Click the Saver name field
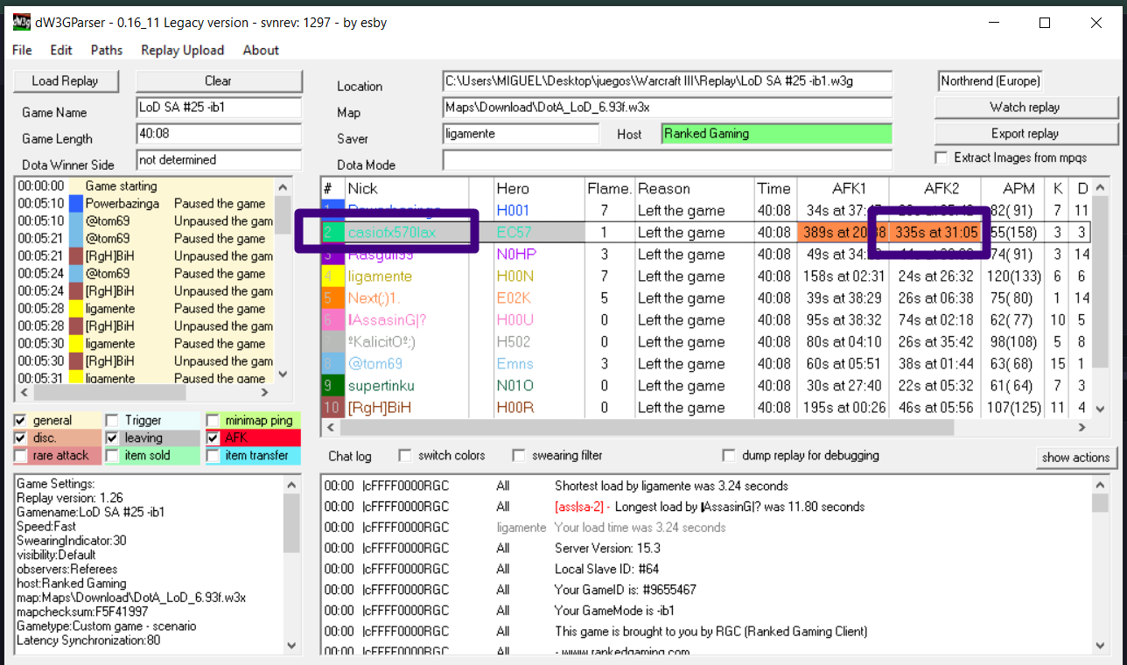The height and width of the screenshot is (665, 1127). tap(521, 134)
